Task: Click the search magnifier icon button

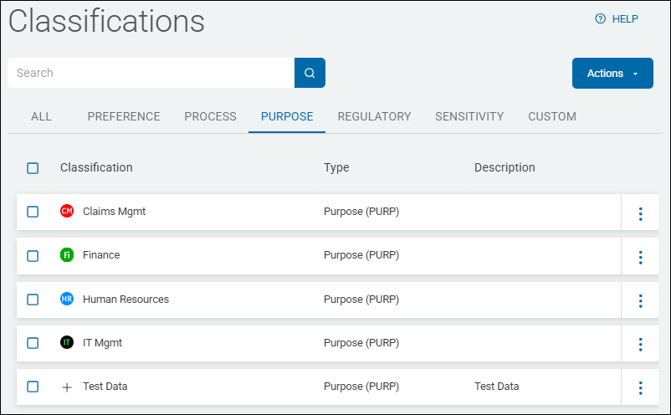Action: [310, 73]
